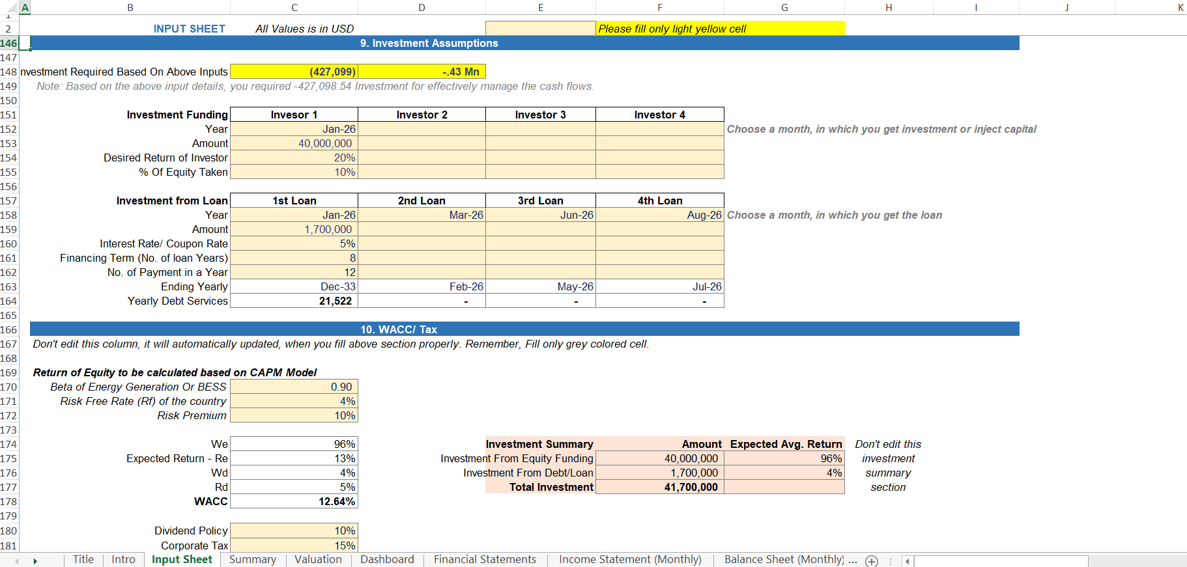
Task: Click the horizontal scrollbar left arrow
Action: pyautogui.click(x=908, y=561)
